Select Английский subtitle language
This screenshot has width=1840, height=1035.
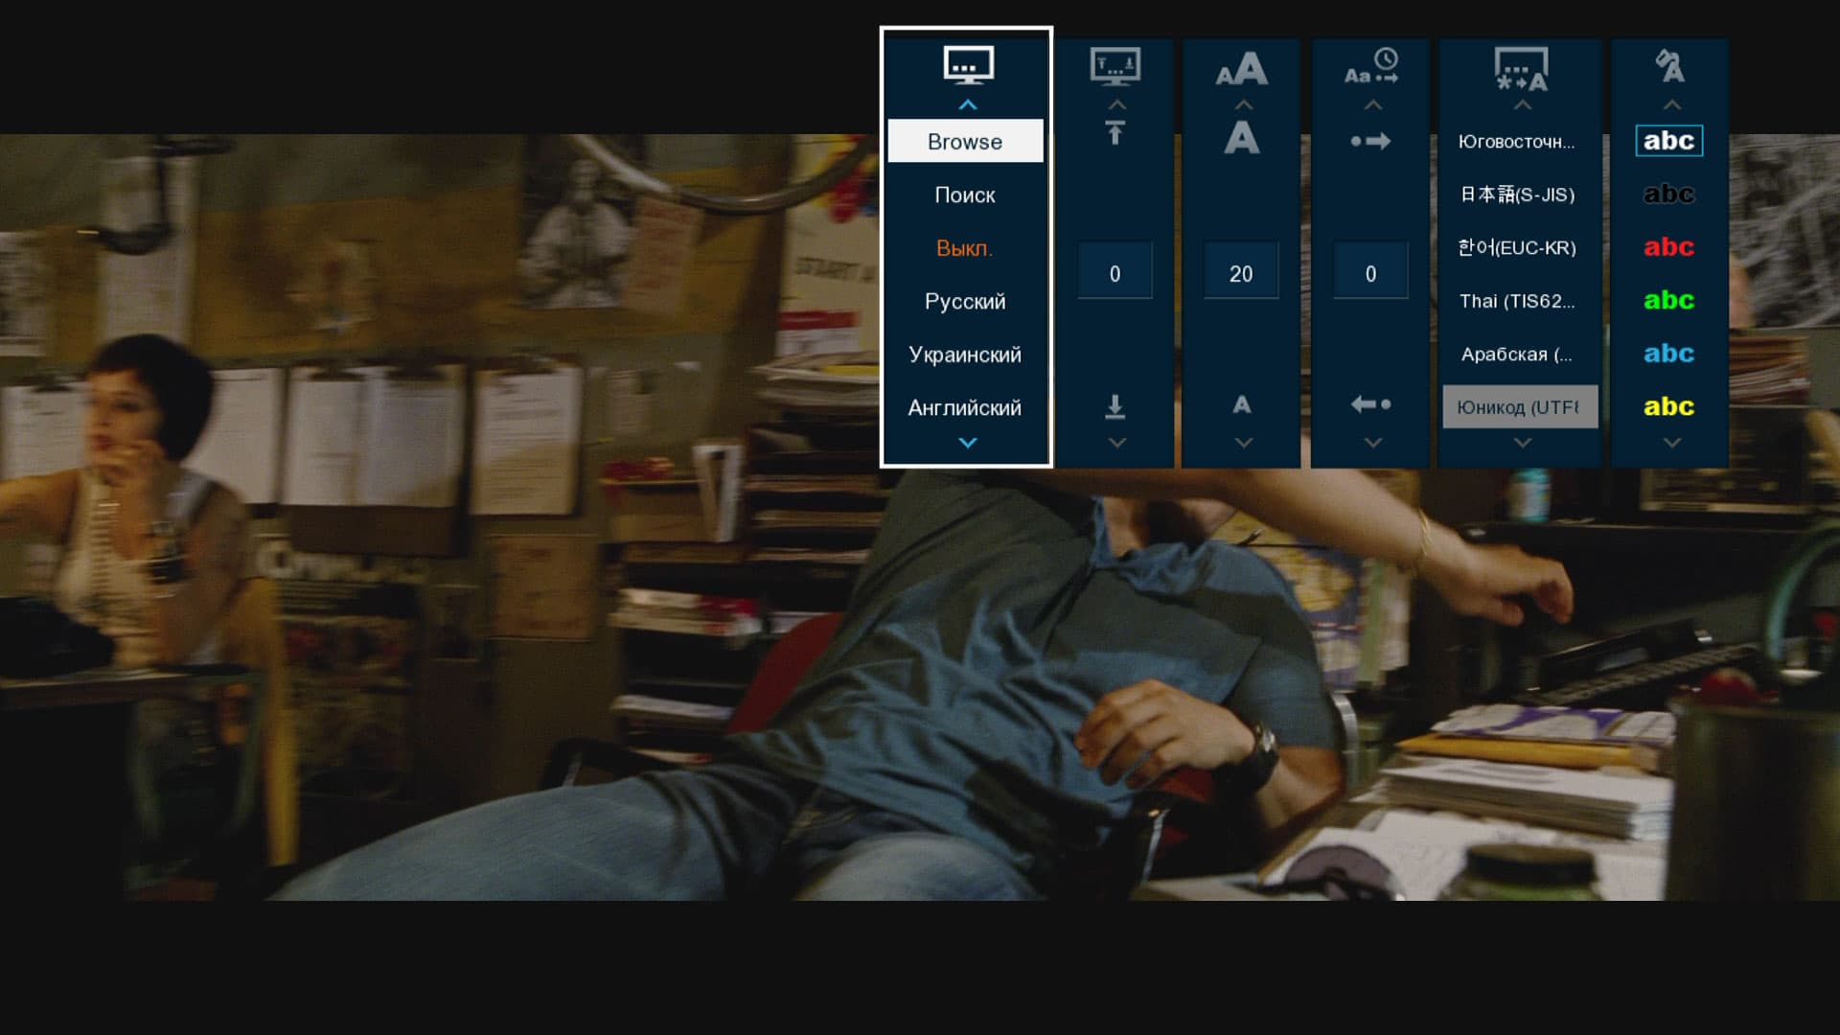click(964, 408)
